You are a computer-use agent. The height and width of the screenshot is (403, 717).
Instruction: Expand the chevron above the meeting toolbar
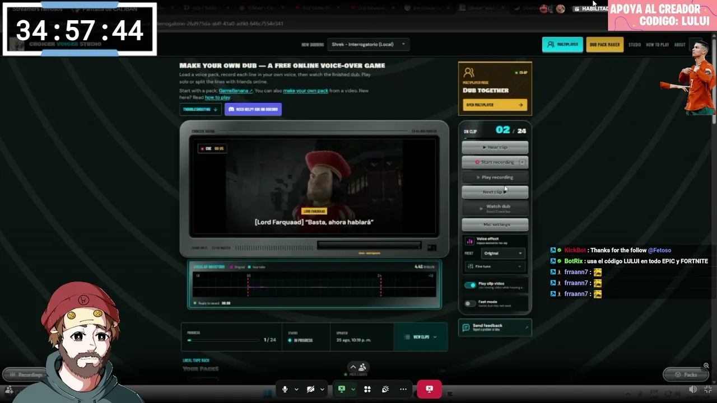tap(353, 367)
